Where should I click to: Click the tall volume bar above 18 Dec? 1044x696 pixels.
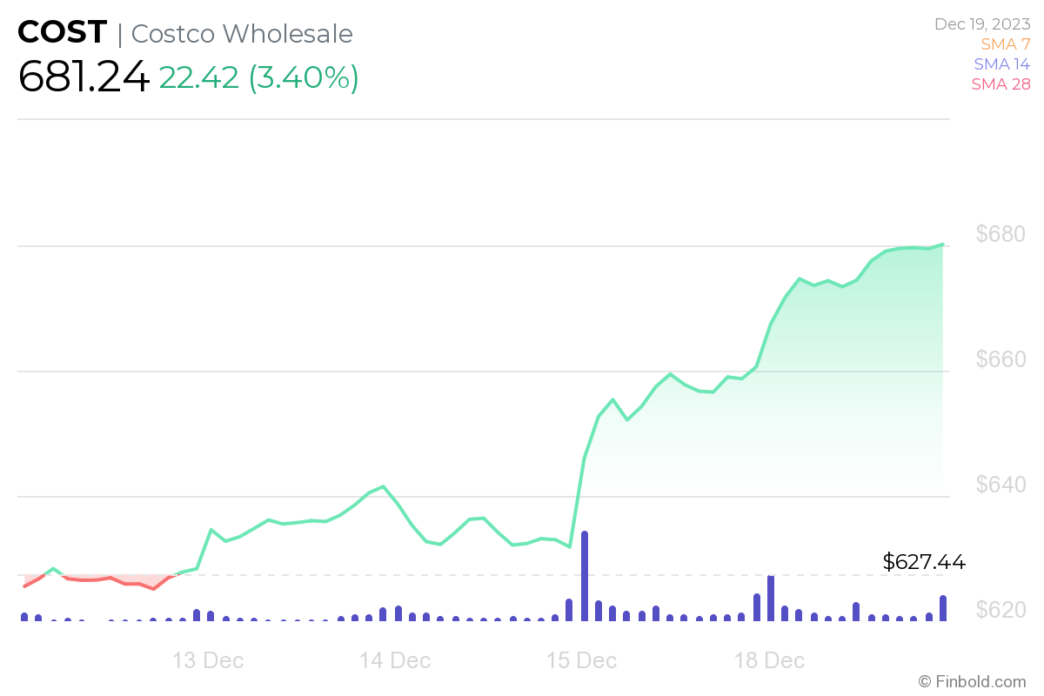tap(771, 599)
